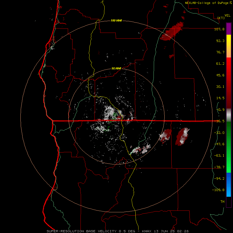The image size is (233, 233).
Task: Click the 100 NMI range ring label
Action: point(116,20)
